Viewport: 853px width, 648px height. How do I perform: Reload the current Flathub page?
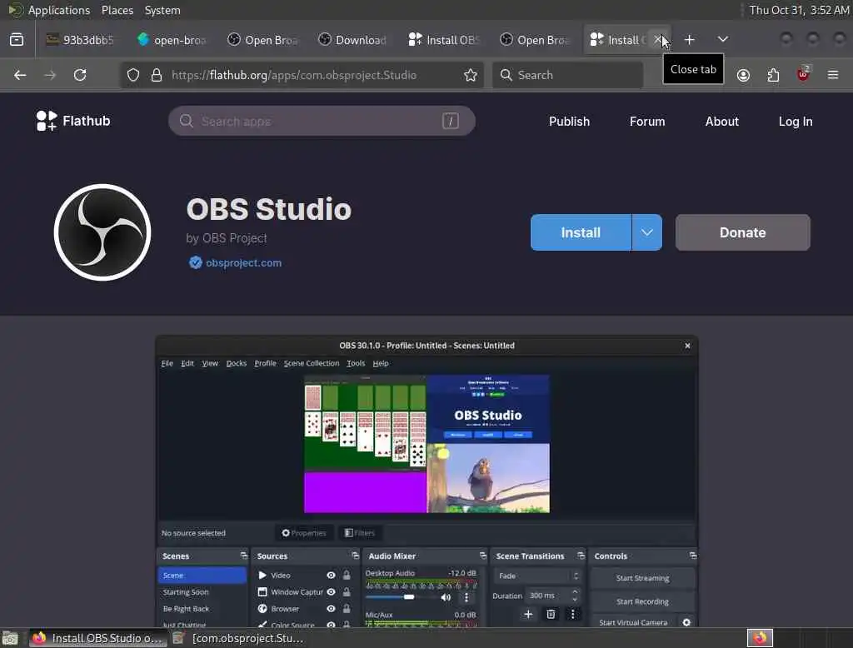[x=80, y=75]
